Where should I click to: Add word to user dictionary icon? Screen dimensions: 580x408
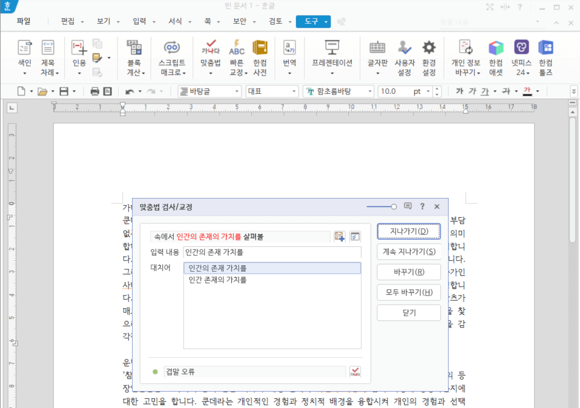point(339,236)
